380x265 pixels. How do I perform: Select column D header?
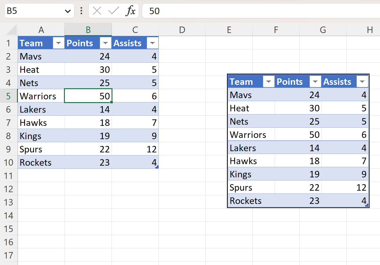pos(182,30)
